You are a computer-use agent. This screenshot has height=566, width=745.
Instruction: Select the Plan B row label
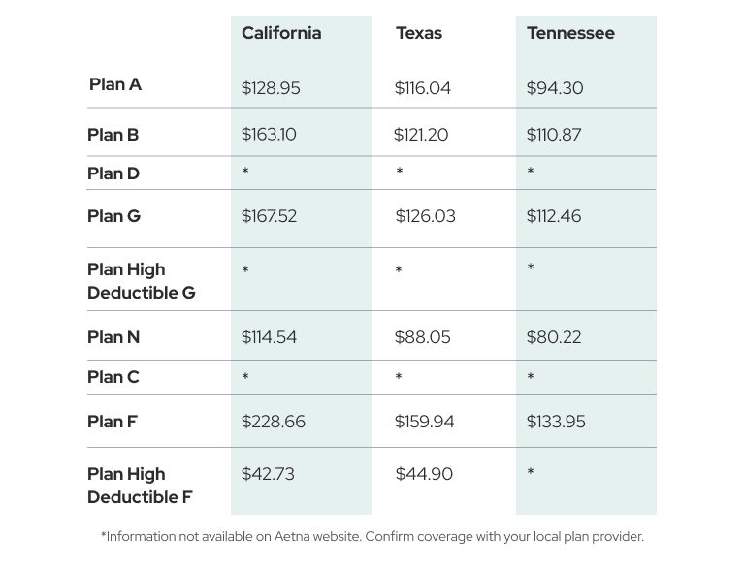click(113, 135)
